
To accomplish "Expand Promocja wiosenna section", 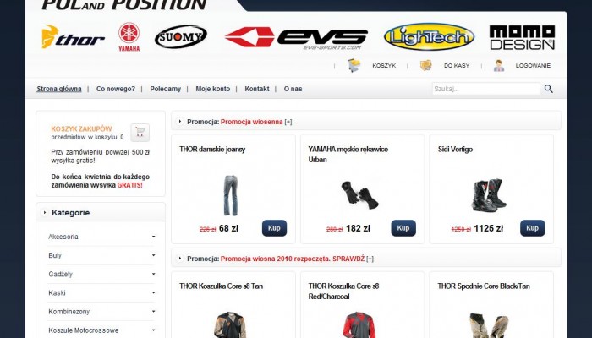I will click(x=288, y=122).
